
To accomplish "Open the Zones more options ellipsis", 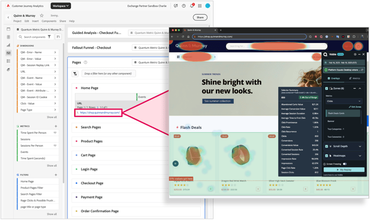I will click(x=354, y=88).
